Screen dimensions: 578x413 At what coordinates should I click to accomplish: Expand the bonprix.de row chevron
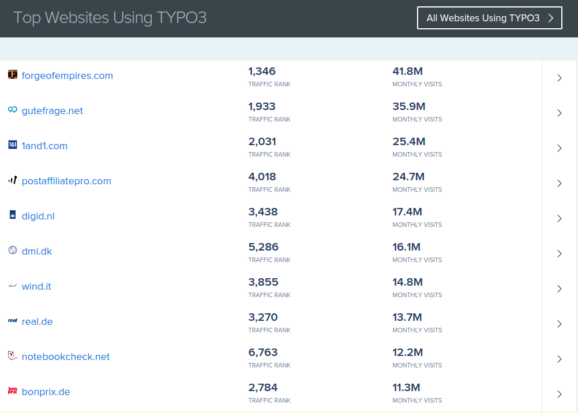[x=559, y=394]
